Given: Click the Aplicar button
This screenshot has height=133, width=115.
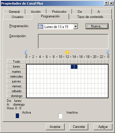Looking at the screenshot, I should tap(103, 127).
